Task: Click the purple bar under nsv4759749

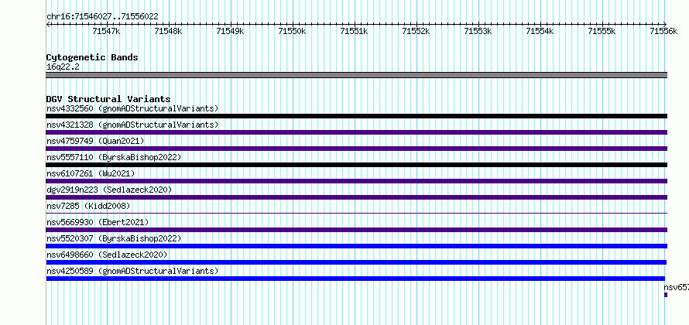Action: tap(357, 149)
